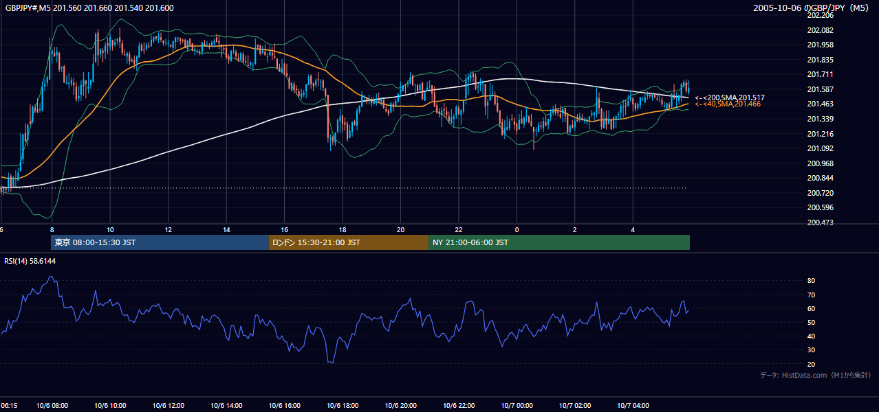Click the time label 10/6 14:00

point(226,406)
